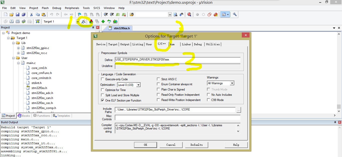This screenshot has height=157, width=342.
Task: Enable Read-Only Position Independent
Action: click(159, 95)
